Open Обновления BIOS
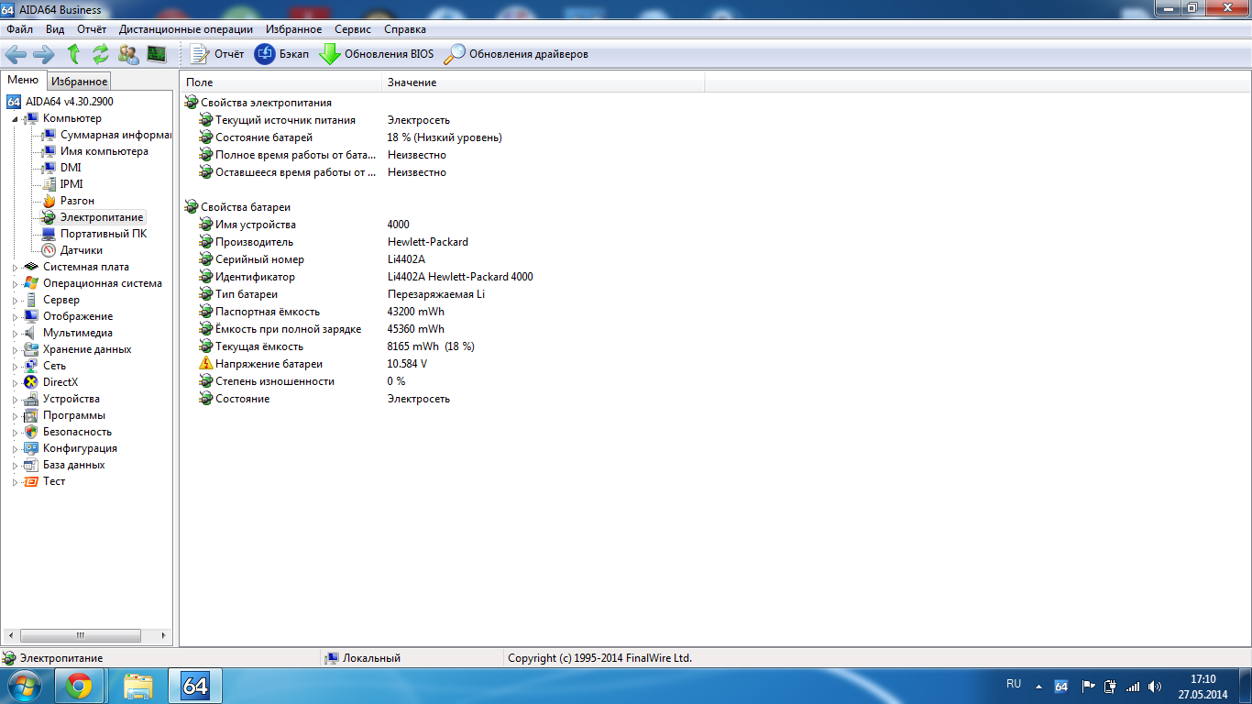Screen dimensions: 1252x704 click(x=377, y=54)
